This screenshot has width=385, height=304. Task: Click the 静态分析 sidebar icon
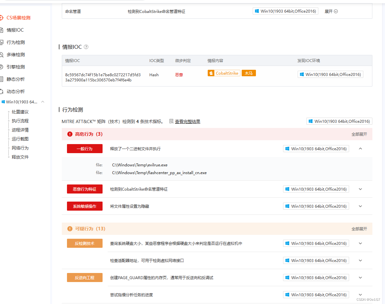[2, 79]
